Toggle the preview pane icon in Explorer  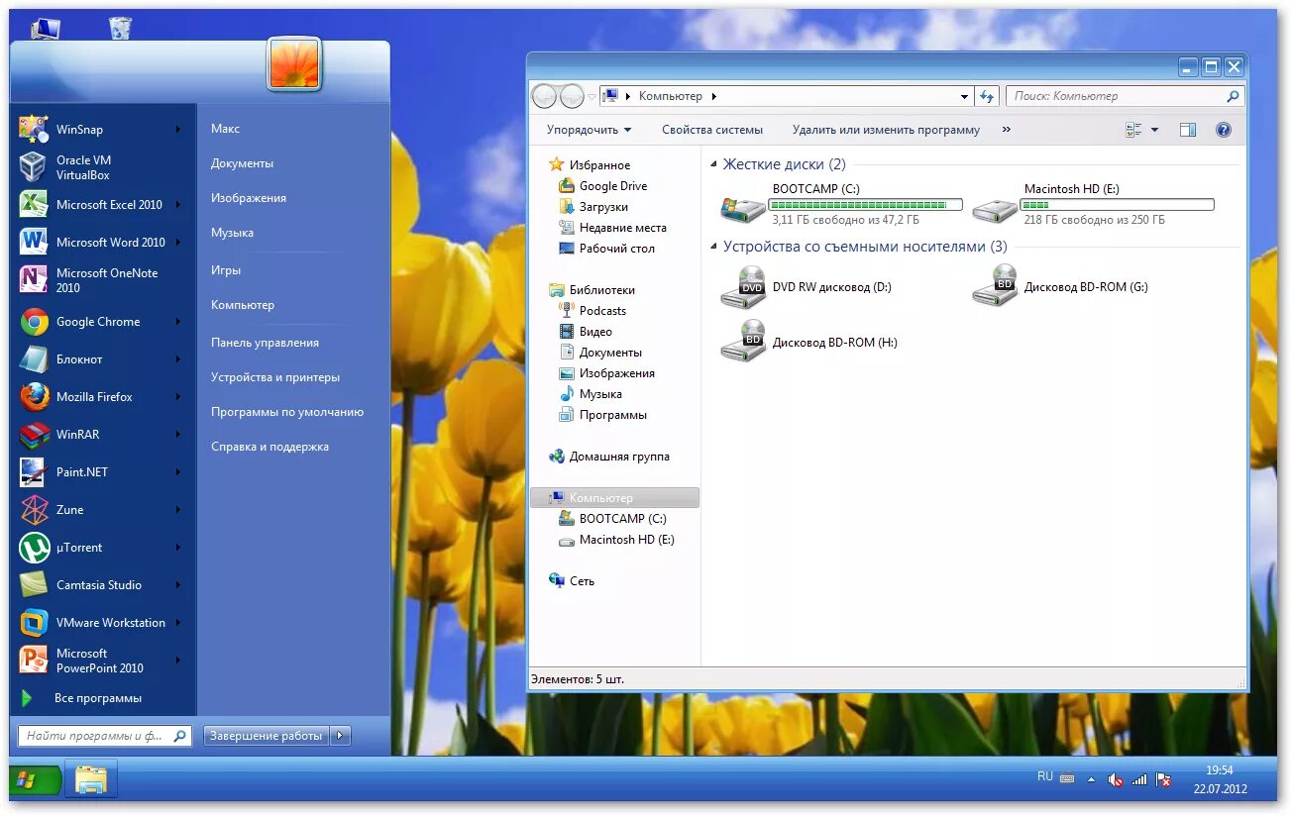click(x=1188, y=130)
